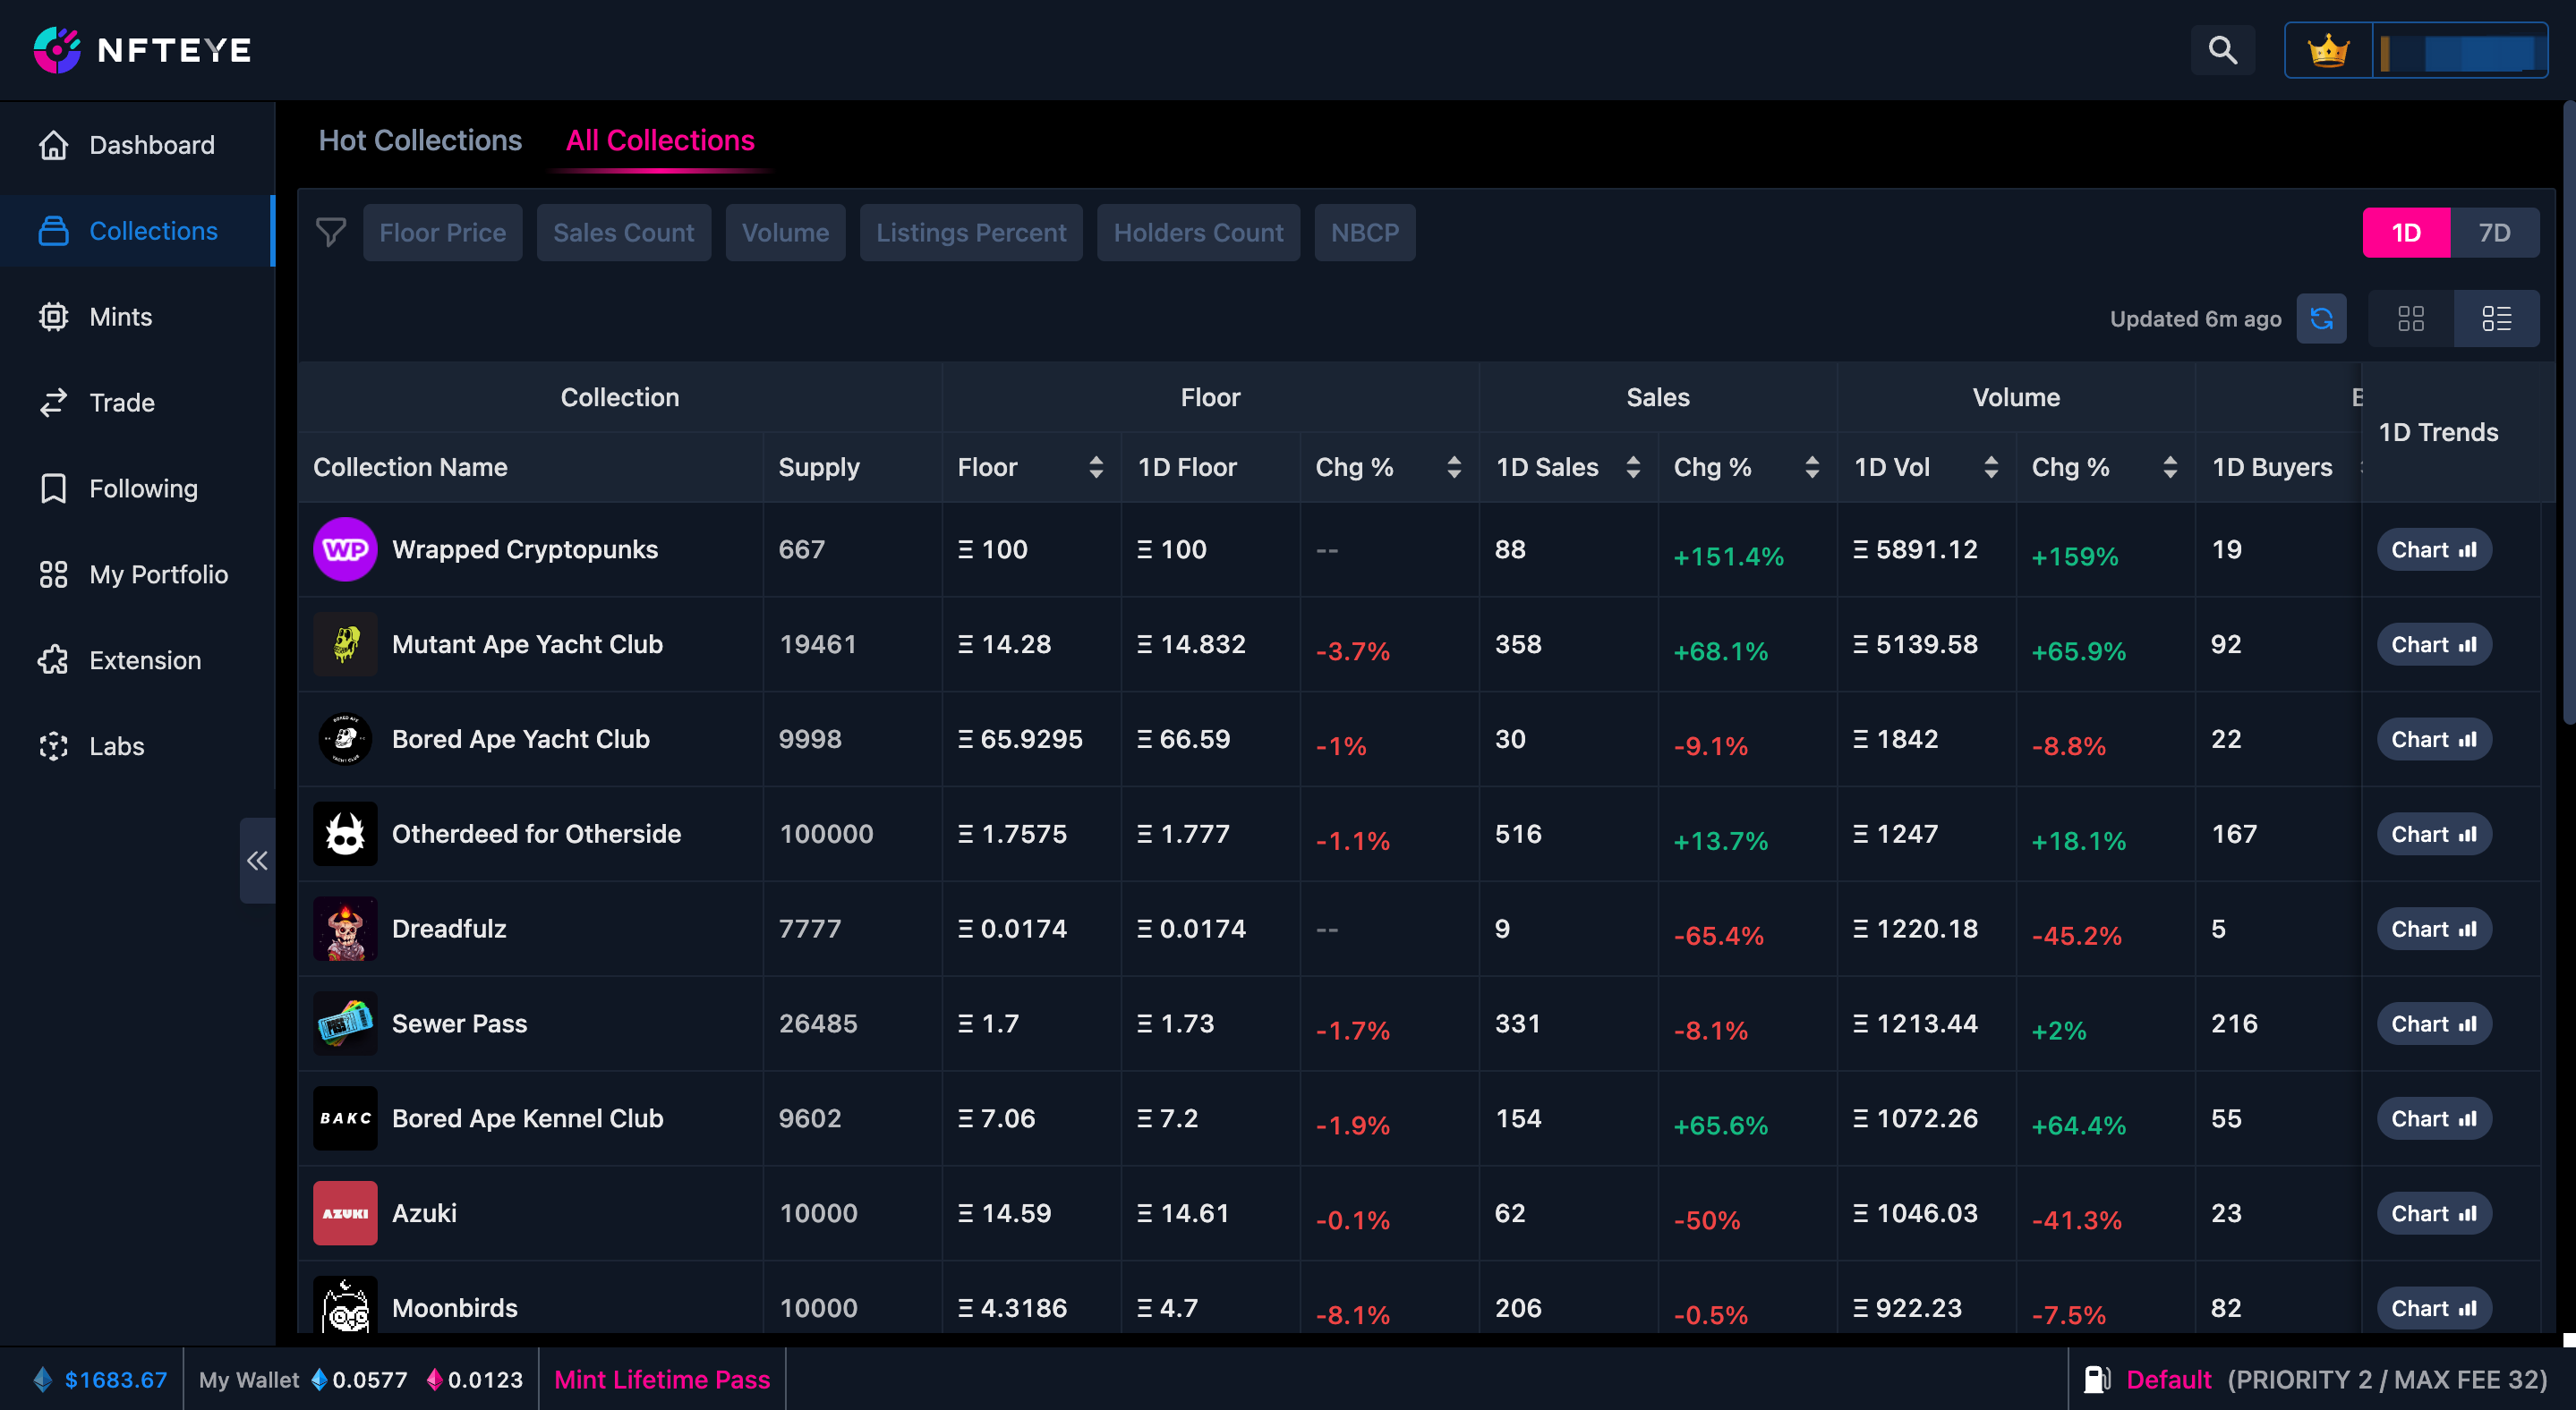Screen dimensions: 2576x1410
Task: Click the filter funnel icon
Action: click(x=331, y=233)
